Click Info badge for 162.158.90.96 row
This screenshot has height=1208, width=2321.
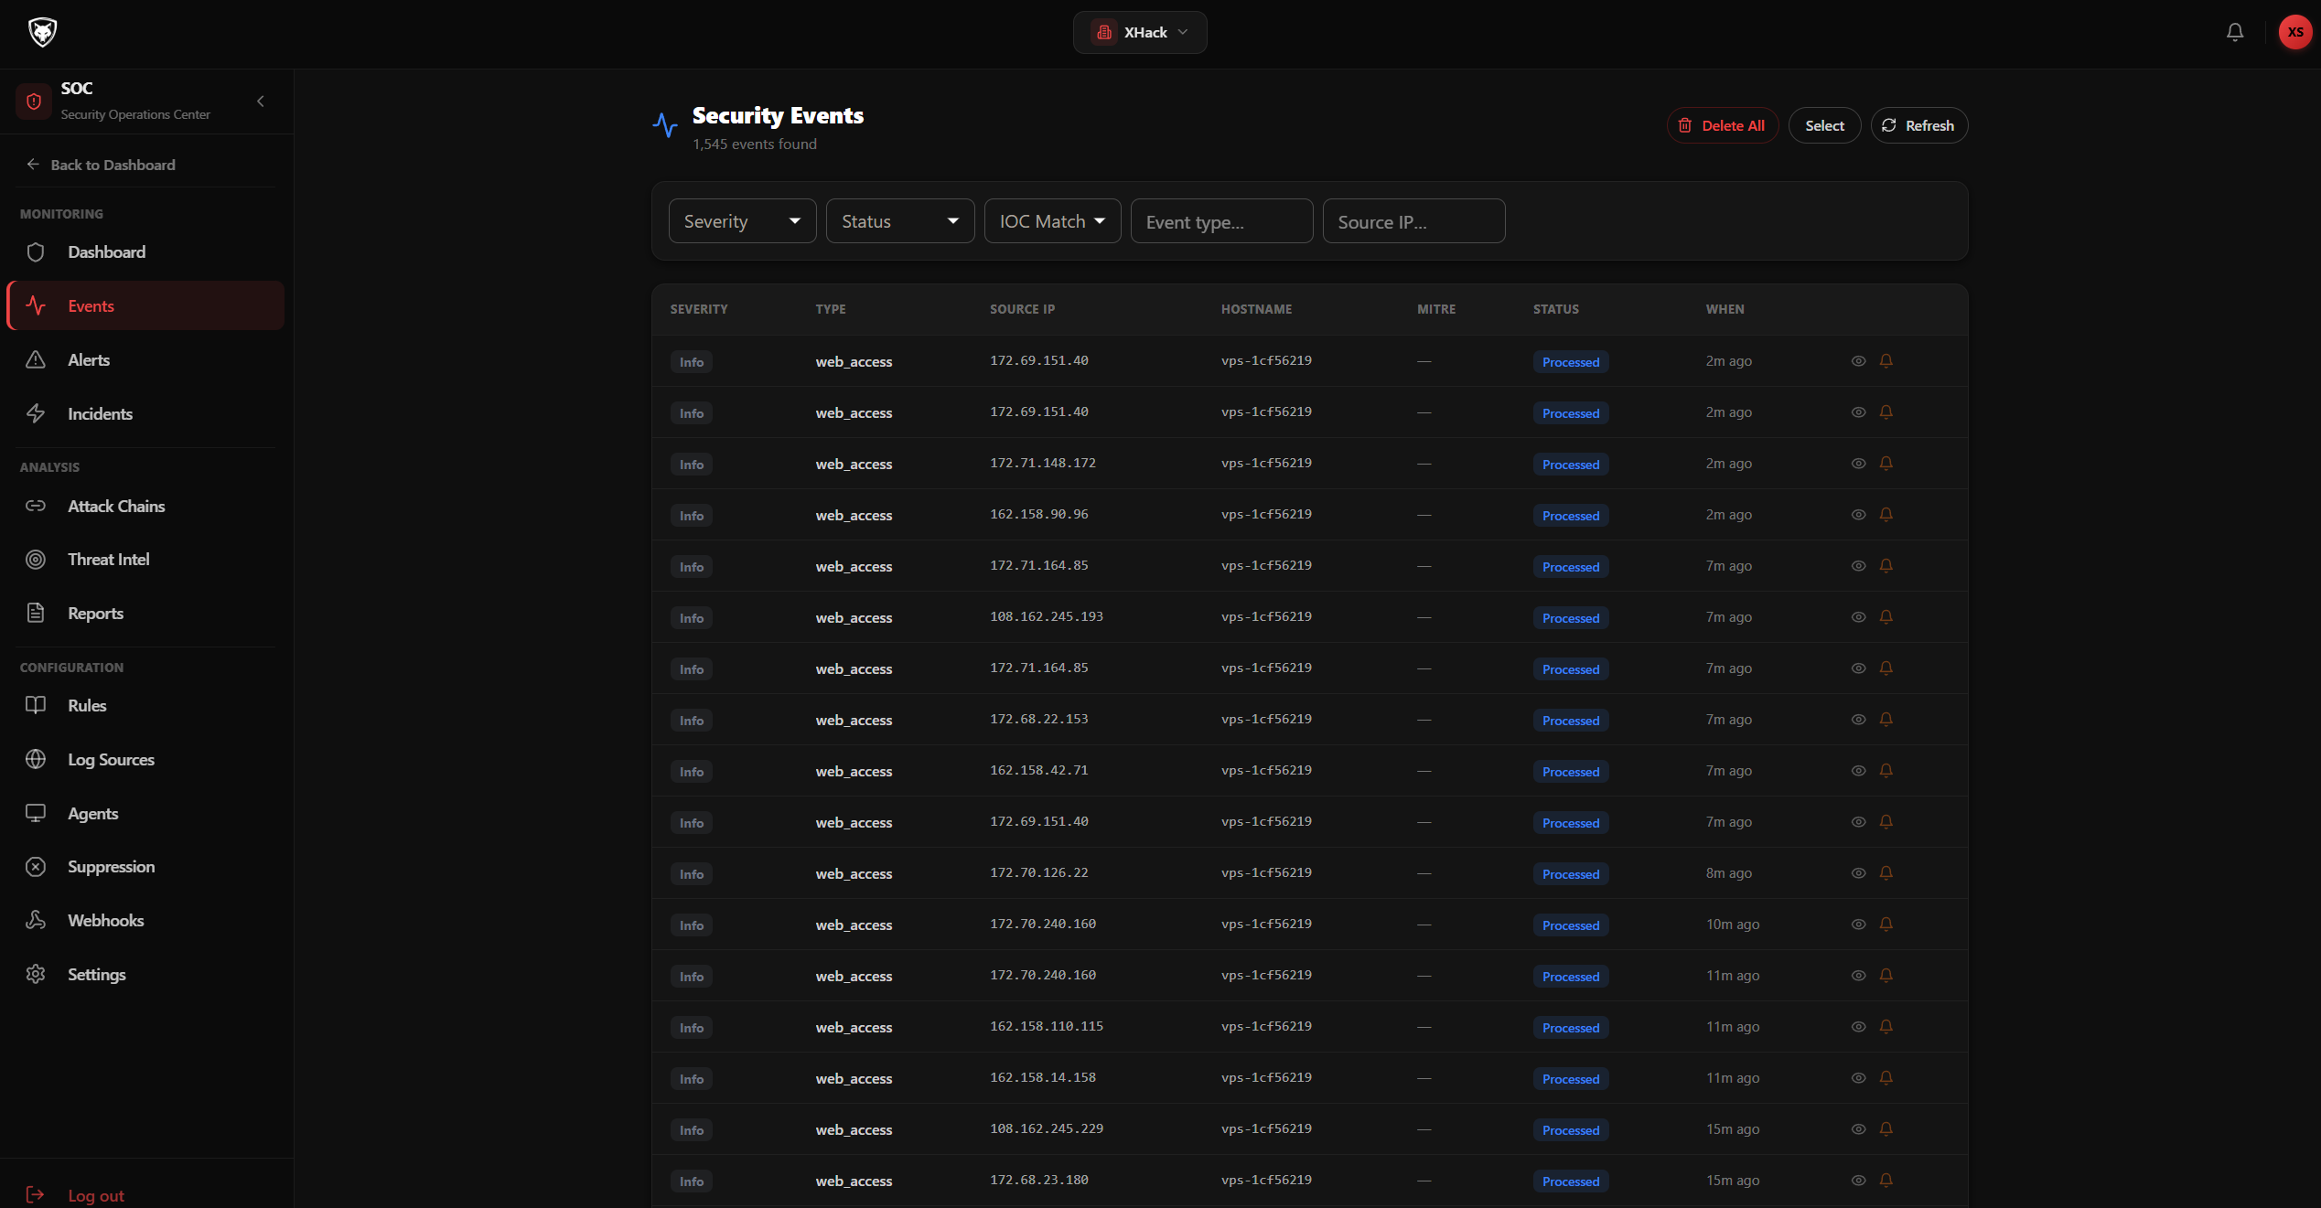coord(692,516)
